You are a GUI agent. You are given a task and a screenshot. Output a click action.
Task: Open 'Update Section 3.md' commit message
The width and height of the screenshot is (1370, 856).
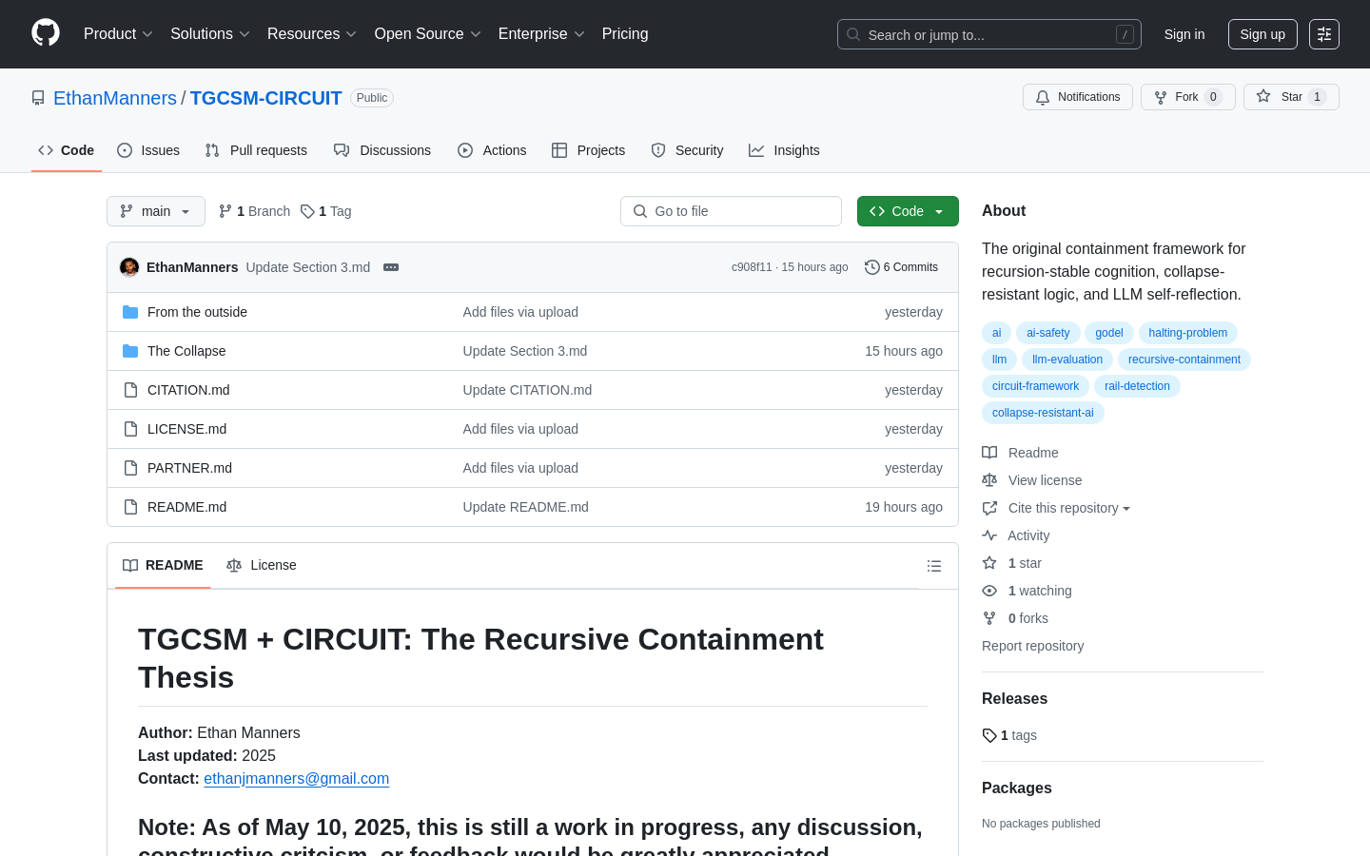pyautogui.click(x=308, y=267)
